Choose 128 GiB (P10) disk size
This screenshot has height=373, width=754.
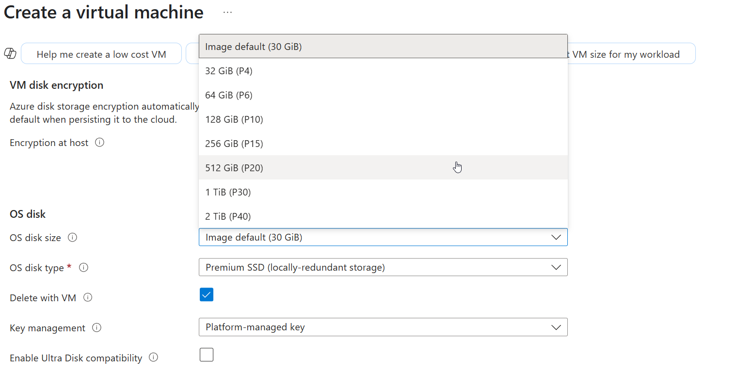pos(234,119)
